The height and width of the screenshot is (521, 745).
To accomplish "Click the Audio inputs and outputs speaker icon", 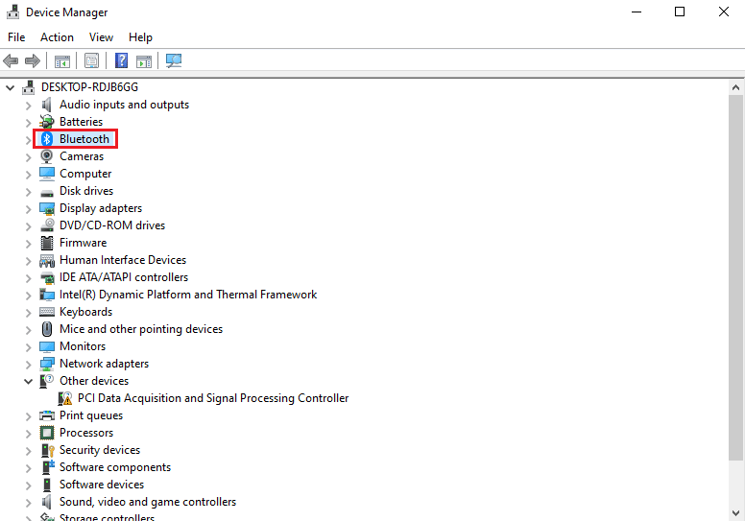I will tap(46, 105).
